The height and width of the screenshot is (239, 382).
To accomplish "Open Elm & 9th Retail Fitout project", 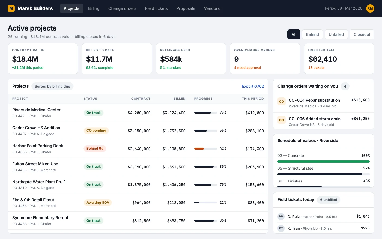I will pos(138,203).
